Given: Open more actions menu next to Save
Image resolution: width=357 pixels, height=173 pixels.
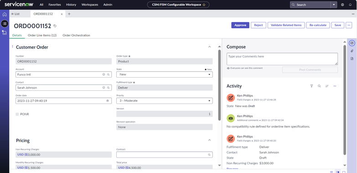Looking at the screenshot, I should click(x=349, y=25).
